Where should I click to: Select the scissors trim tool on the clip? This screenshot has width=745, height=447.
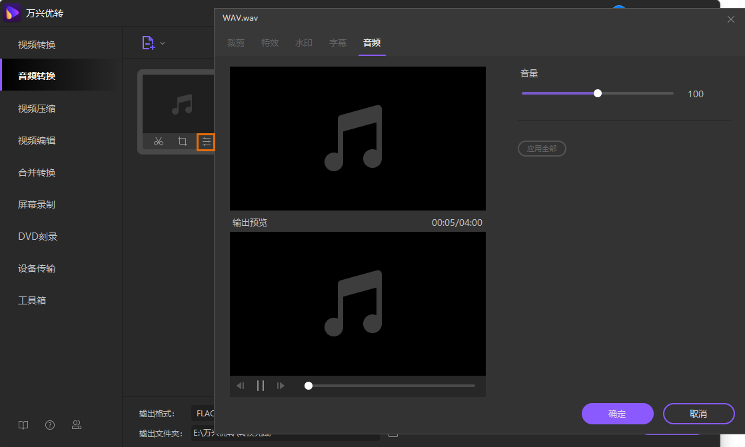tap(159, 141)
